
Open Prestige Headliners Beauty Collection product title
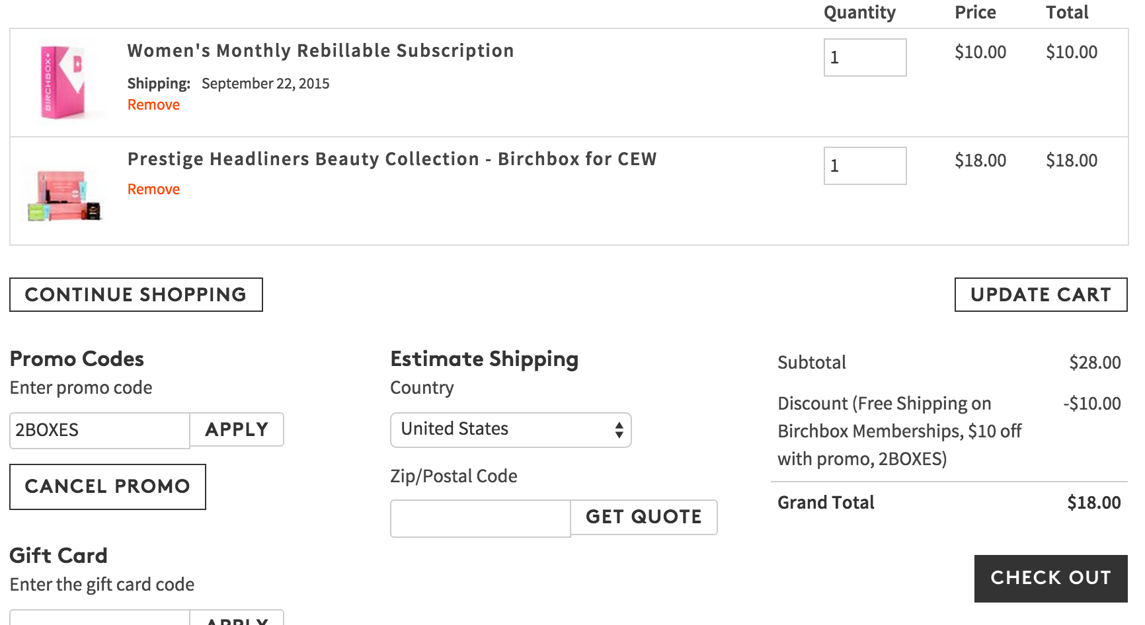[392, 159]
